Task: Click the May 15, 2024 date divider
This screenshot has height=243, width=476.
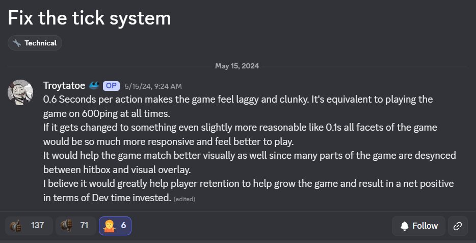Action: coord(237,66)
